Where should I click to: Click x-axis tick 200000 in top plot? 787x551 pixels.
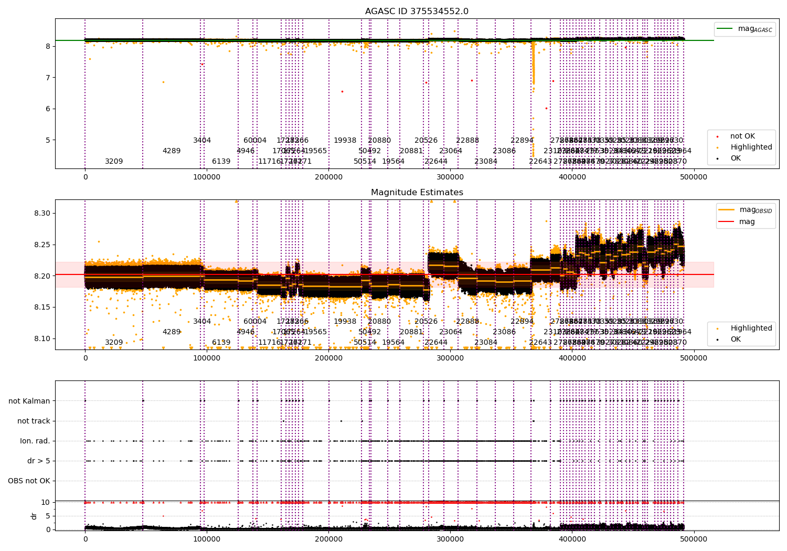[329, 177]
